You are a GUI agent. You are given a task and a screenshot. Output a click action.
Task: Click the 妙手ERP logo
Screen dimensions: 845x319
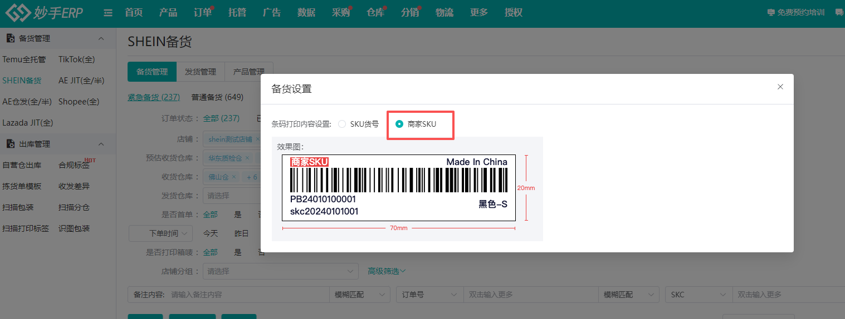pyautogui.click(x=45, y=12)
